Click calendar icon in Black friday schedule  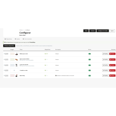click(56, 76)
